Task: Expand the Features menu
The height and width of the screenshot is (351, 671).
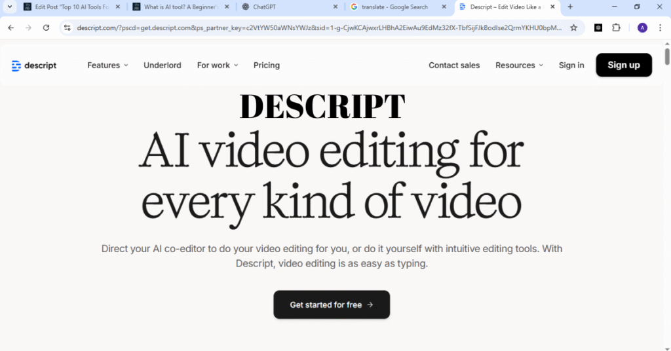Action: pos(107,65)
